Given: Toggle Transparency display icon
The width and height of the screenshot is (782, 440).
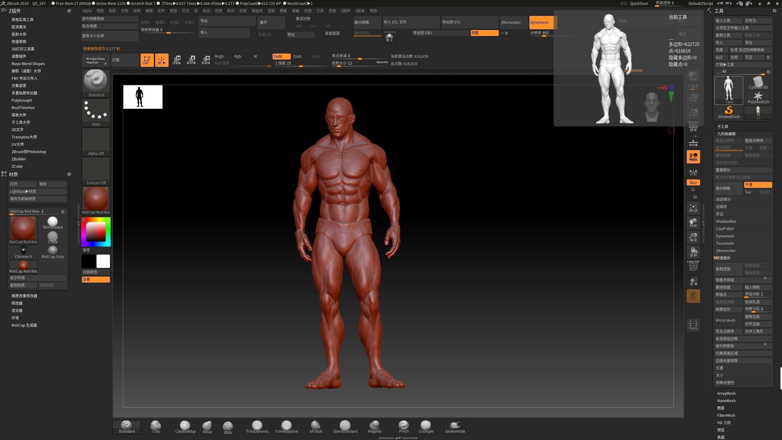Looking at the screenshot, I should coord(693,281).
